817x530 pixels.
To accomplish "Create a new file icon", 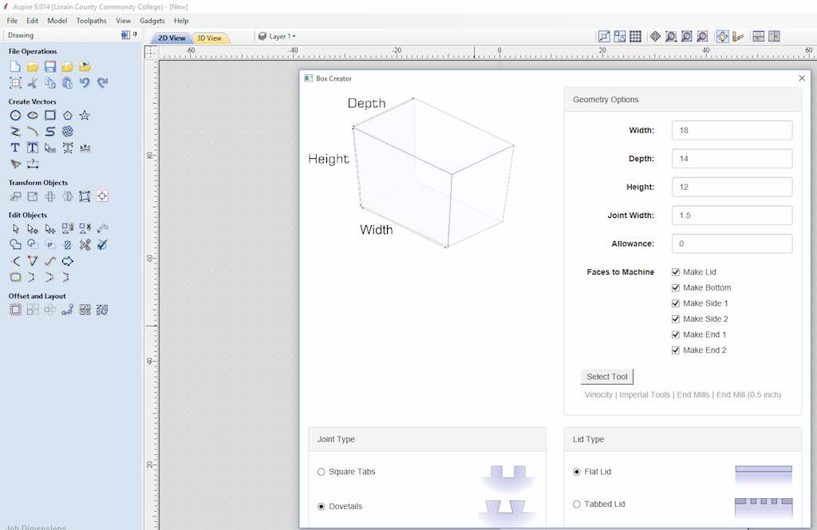I will 15,66.
